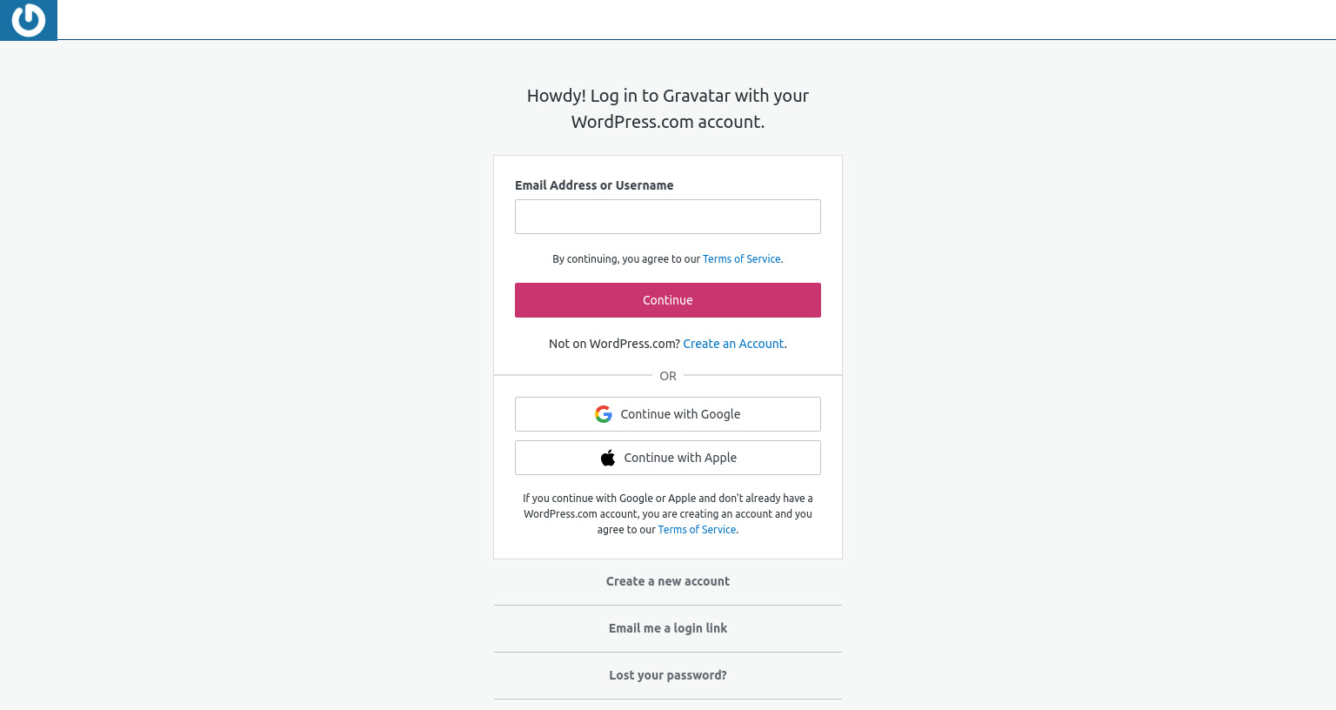Click the Not on WordPress.com? text
Image resolution: width=1336 pixels, height=710 pixels.
614,344
